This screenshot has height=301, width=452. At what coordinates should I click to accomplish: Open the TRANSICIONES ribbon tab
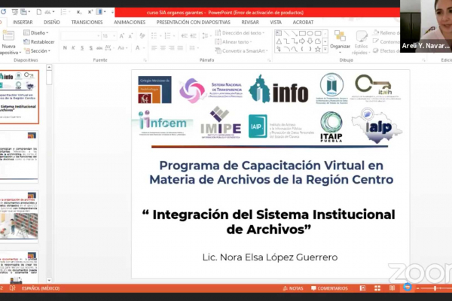pos(87,22)
